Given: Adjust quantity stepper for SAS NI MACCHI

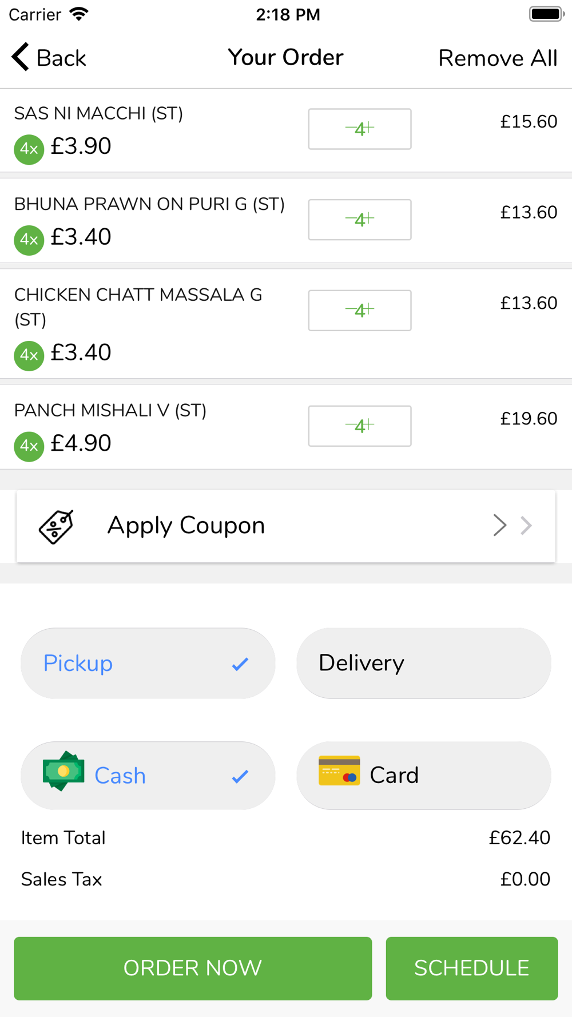Looking at the screenshot, I should 360,129.
